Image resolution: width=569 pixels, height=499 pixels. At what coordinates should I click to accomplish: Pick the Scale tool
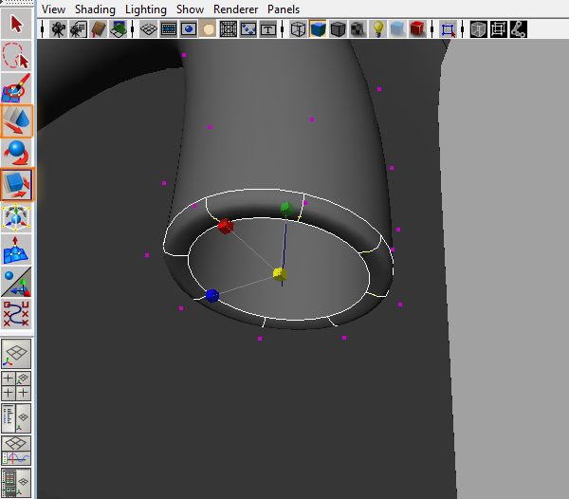(17, 185)
